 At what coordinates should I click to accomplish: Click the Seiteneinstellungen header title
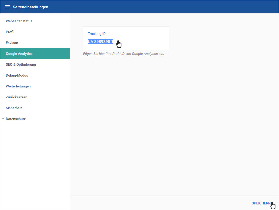[x=31, y=7]
